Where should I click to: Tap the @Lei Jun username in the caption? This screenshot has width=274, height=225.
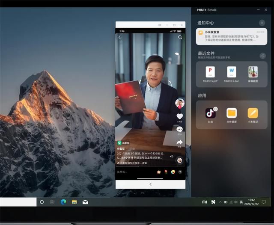tap(121, 149)
